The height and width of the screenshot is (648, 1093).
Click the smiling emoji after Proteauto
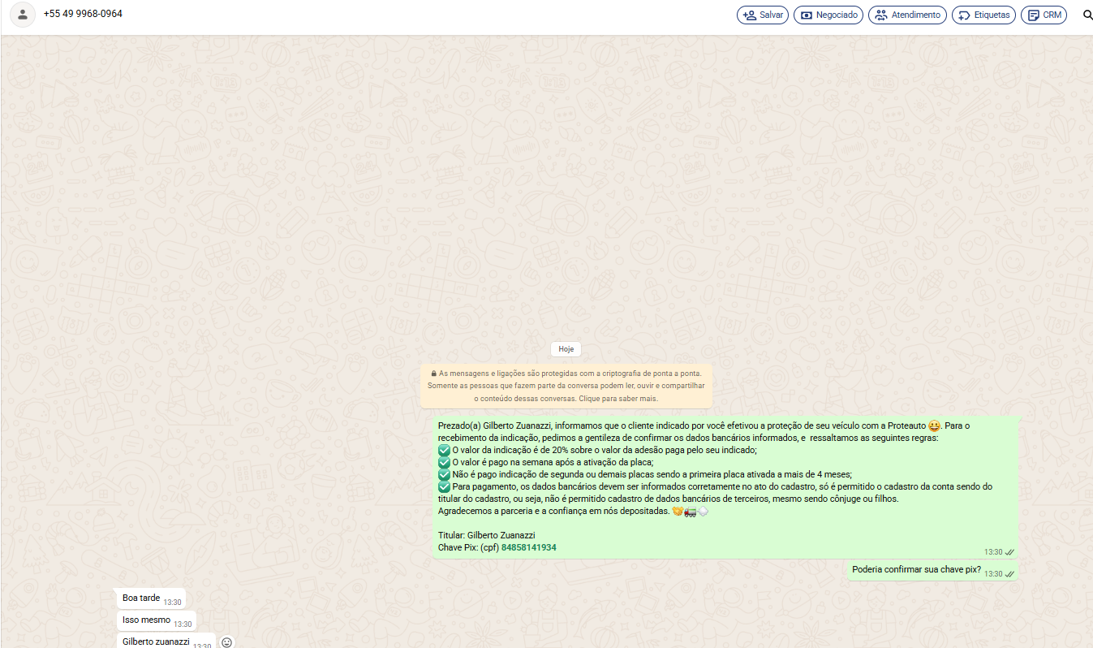coord(934,426)
